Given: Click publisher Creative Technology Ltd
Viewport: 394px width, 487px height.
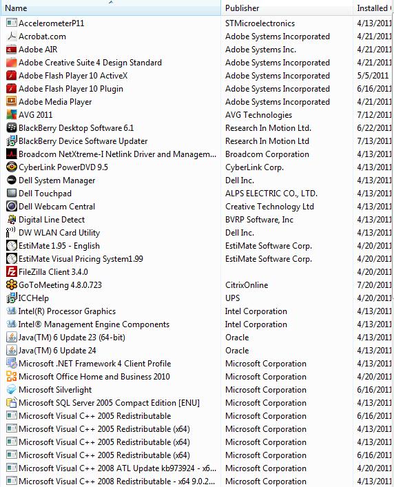Looking at the screenshot, I should tap(269, 207).
